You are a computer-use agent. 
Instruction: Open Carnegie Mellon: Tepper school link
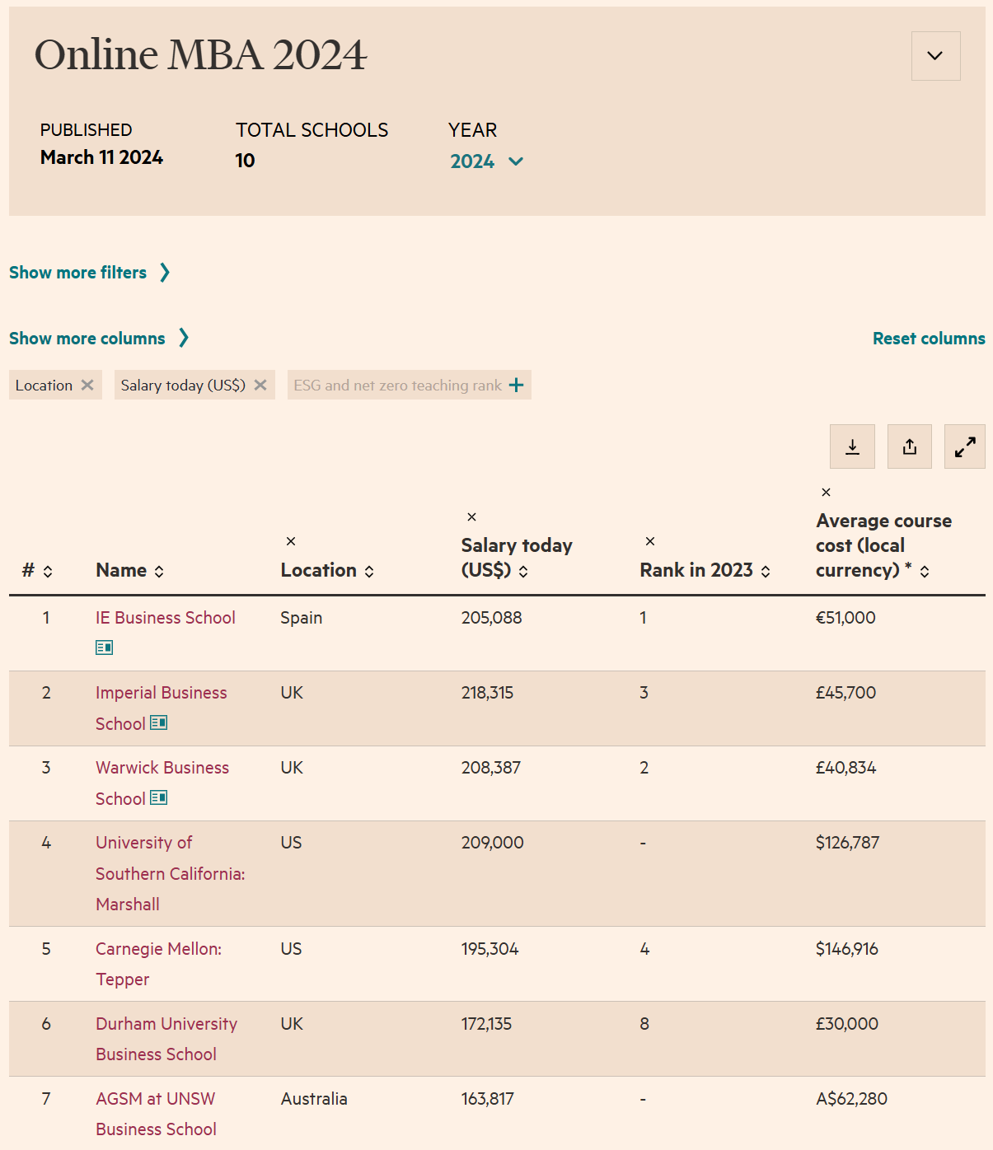pyautogui.click(x=158, y=949)
